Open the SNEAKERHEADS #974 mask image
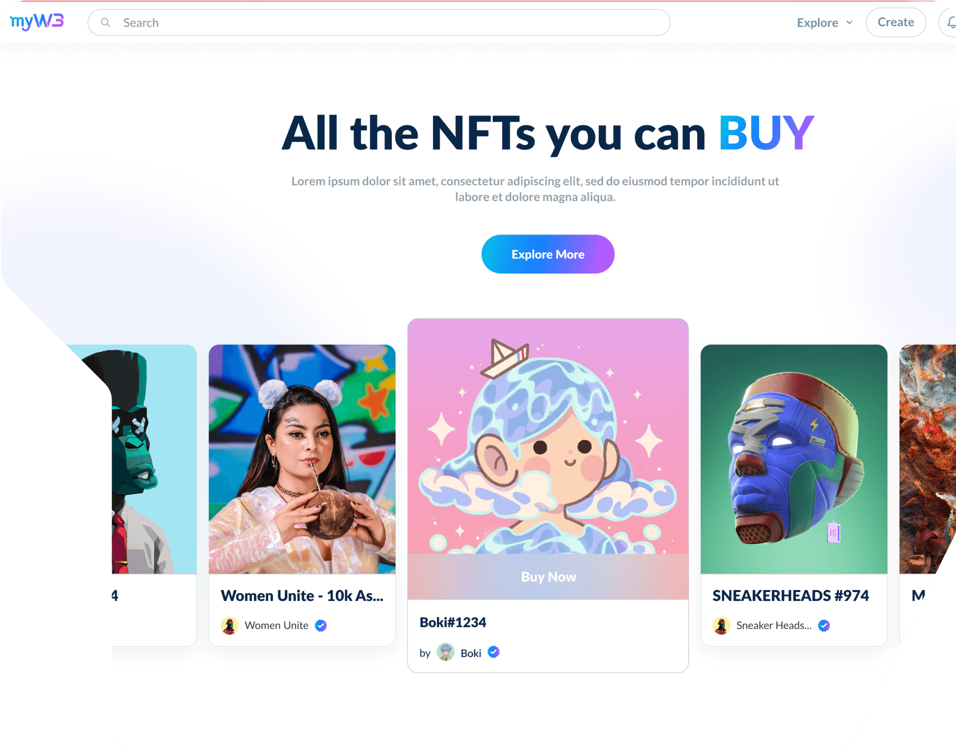 pyautogui.click(x=794, y=459)
